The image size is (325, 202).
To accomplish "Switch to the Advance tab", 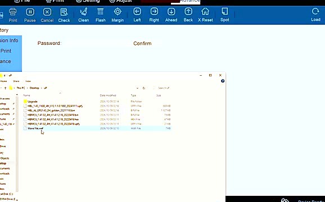I will 186,2.
